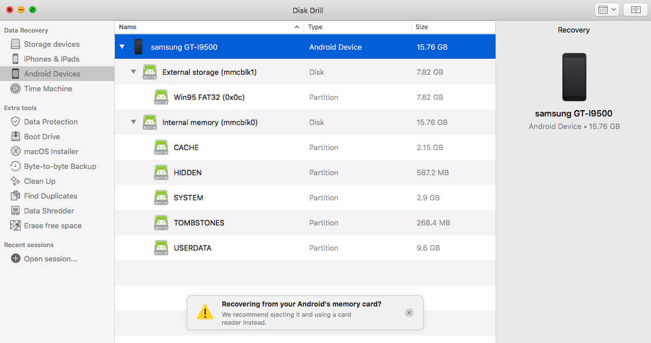
Task: Click the Byte-to-byte Backup icon
Action: [x=15, y=166]
